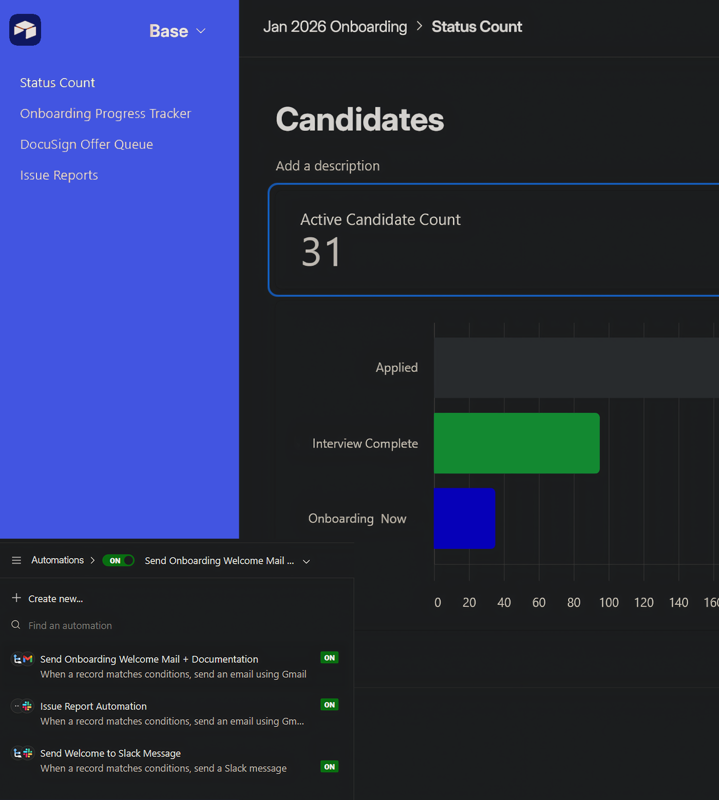The width and height of the screenshot is (719, 800).
Task: Click Add a description under Candidates
Action: [x=327, y=165]
